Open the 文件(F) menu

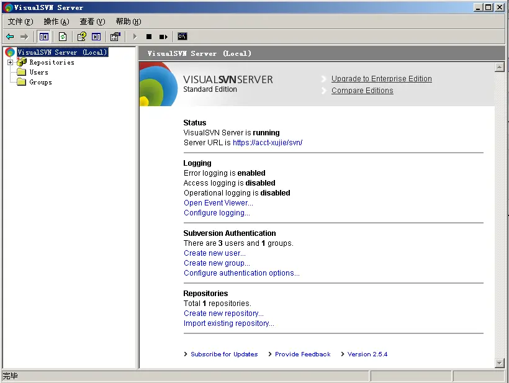click(20, 22)
